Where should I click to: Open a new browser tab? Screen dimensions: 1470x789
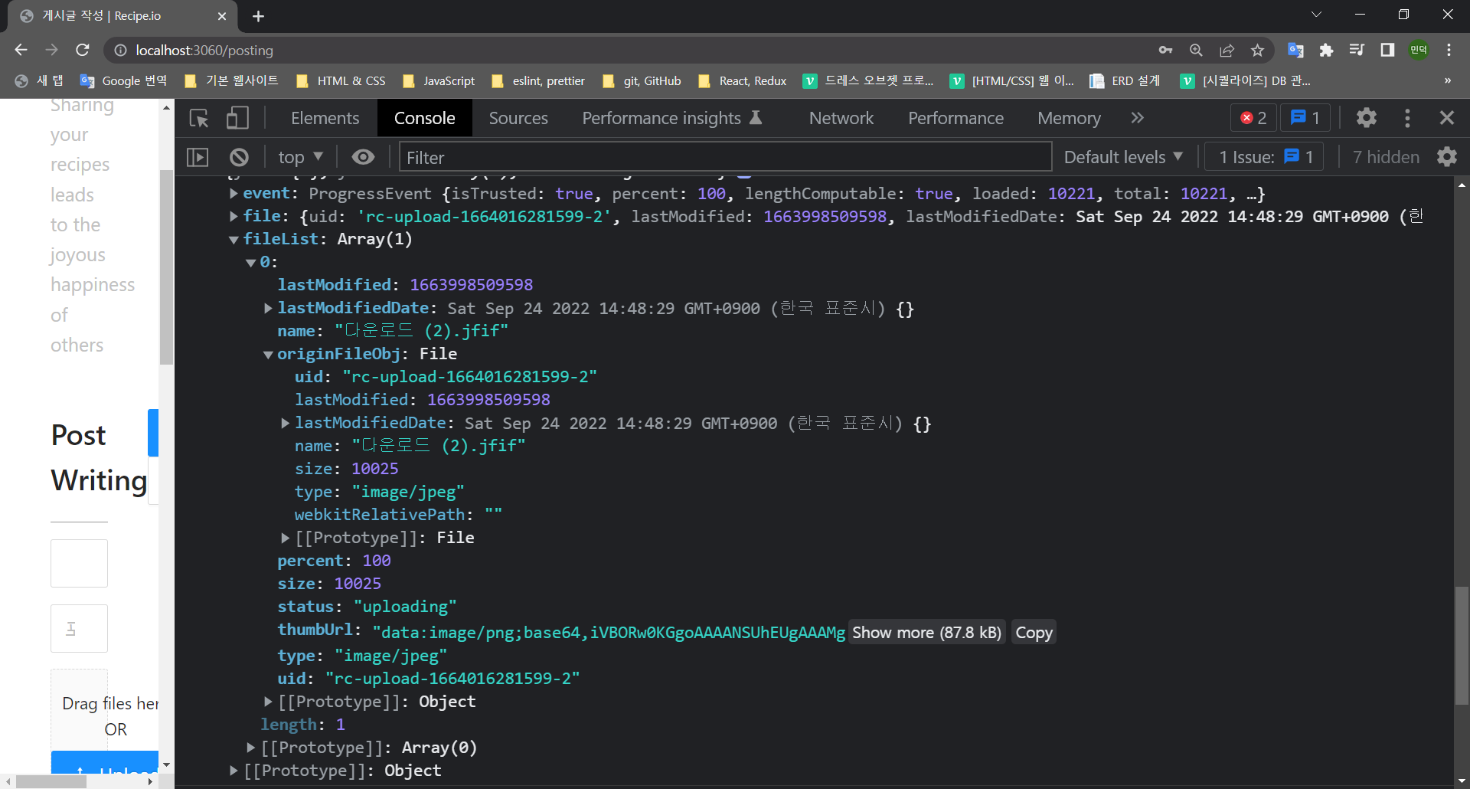pyautogui.click(x=258, y=16)
